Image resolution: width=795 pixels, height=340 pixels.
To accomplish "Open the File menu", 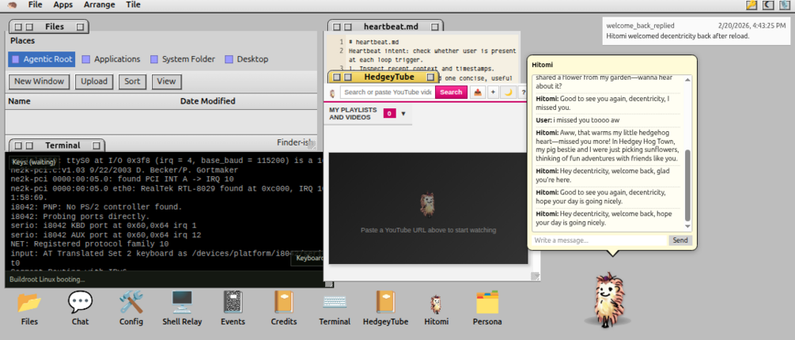I will coord(36,5).
